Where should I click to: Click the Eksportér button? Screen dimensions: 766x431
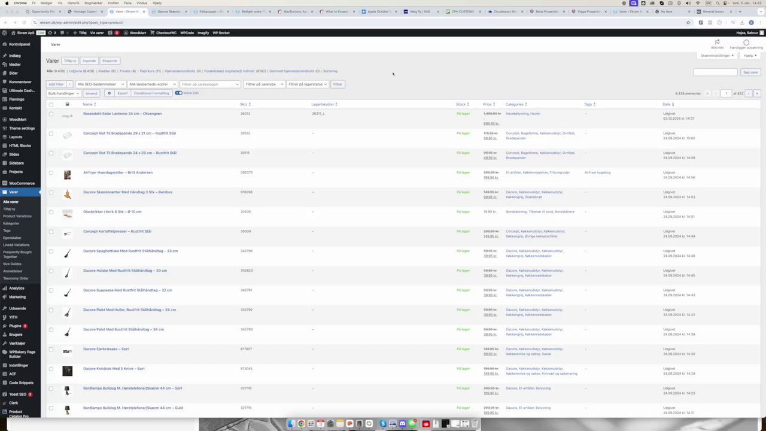tap(110, 61)
